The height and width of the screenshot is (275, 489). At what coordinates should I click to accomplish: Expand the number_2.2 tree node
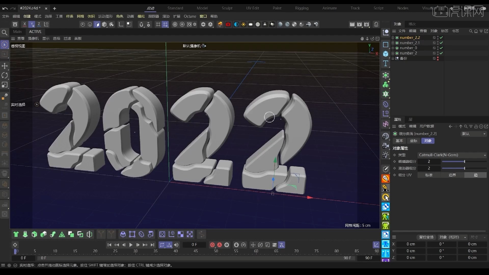point(393,37)
